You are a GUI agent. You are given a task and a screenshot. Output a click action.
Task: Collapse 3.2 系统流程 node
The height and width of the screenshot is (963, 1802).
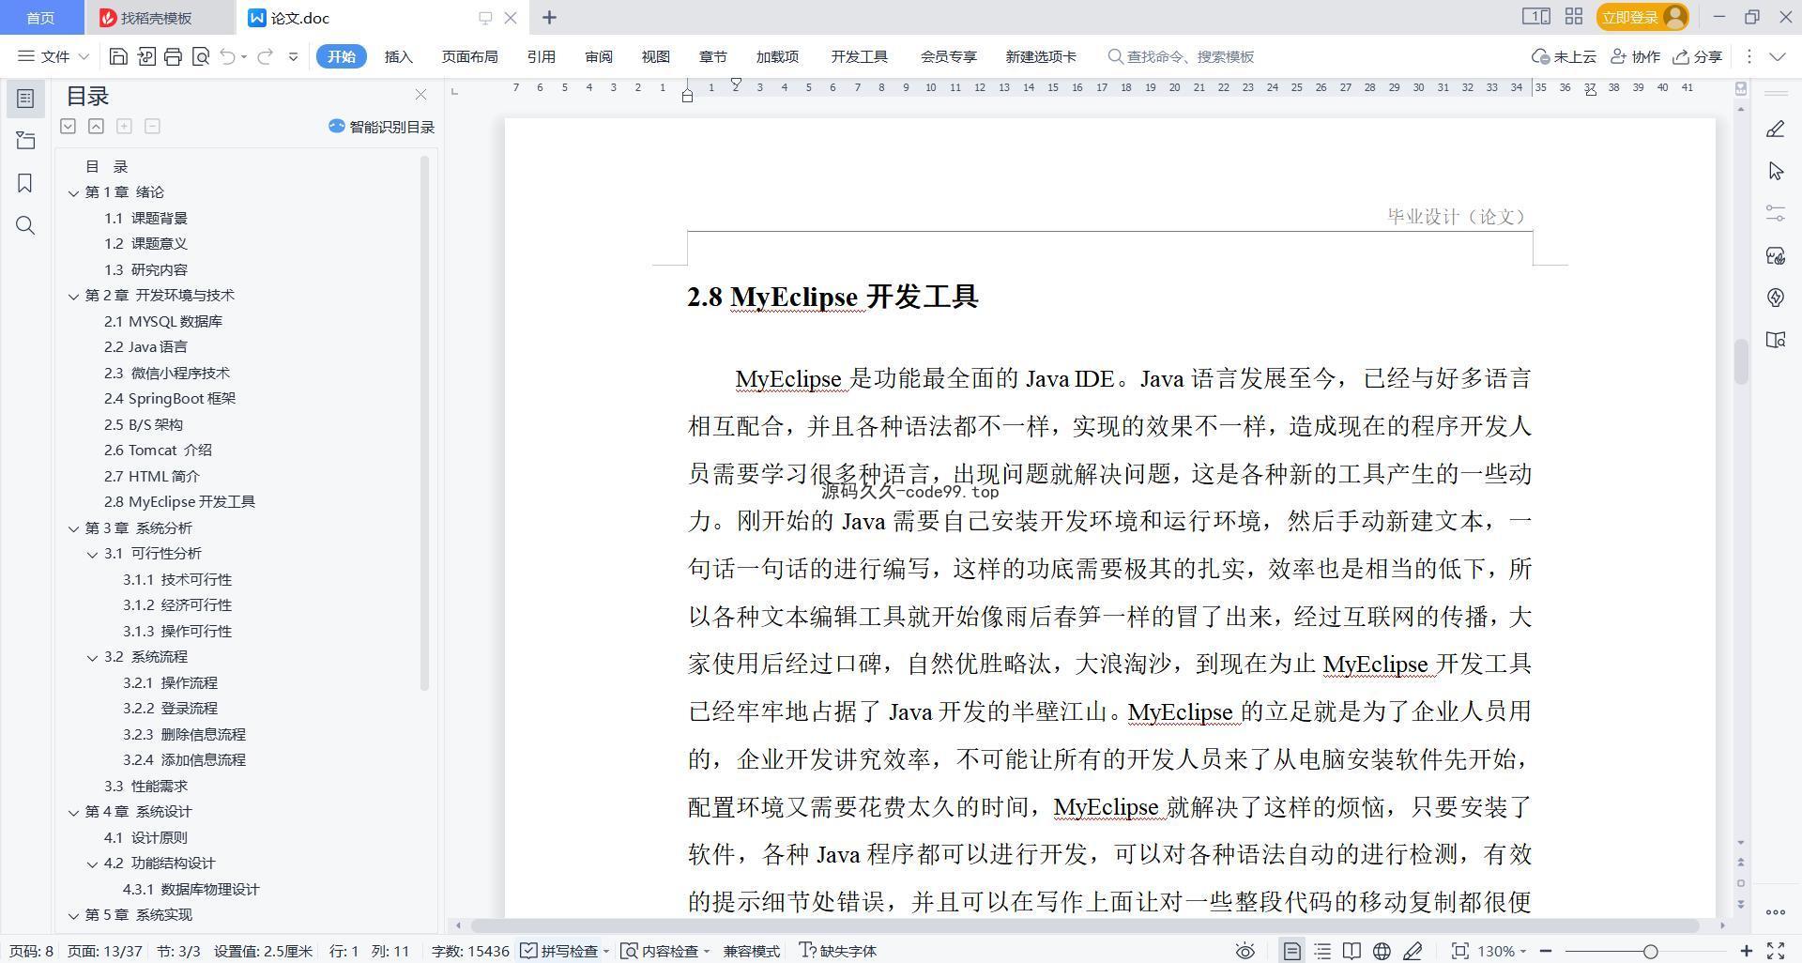(92, 657)
